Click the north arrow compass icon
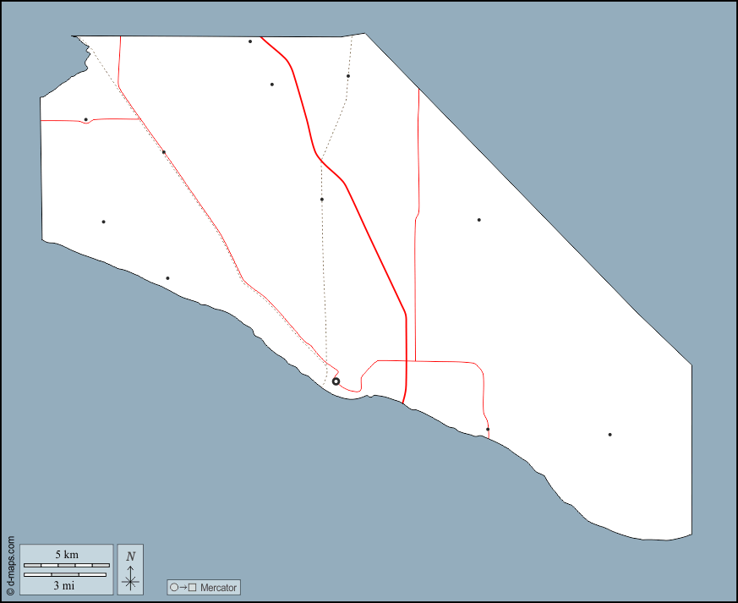The image size is (738, 603). [x=130, y=569]
